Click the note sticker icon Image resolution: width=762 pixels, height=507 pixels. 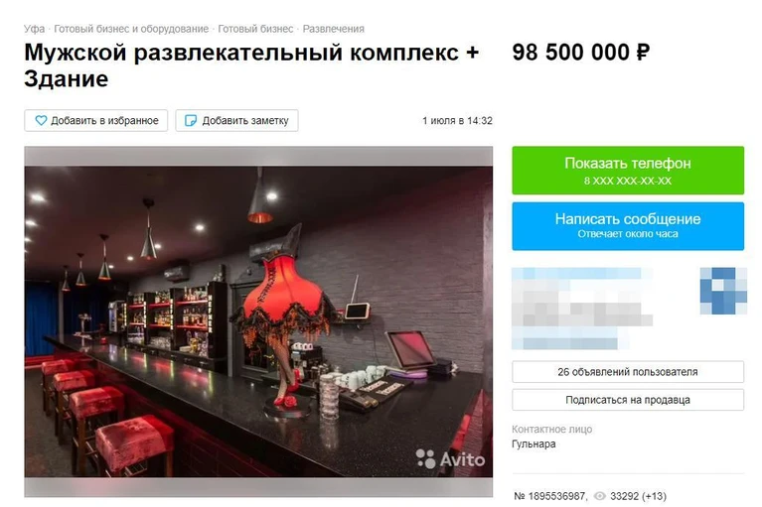point(191,120)
